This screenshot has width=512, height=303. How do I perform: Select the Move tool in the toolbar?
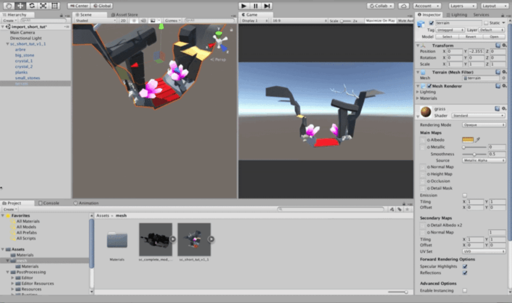click(x=20, y=6)
